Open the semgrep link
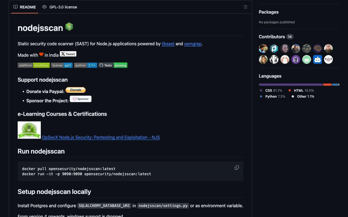The image size is (348, 217). click(x=193, y=44)
